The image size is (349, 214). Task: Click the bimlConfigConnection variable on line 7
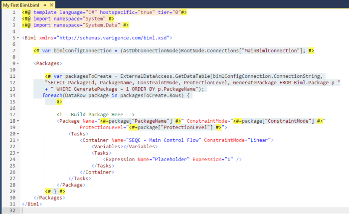pos(82,51)
